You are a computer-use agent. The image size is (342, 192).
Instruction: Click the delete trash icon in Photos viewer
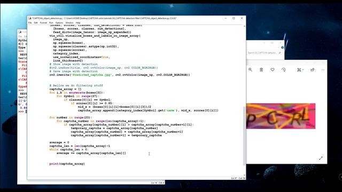[x=261, y=70]
